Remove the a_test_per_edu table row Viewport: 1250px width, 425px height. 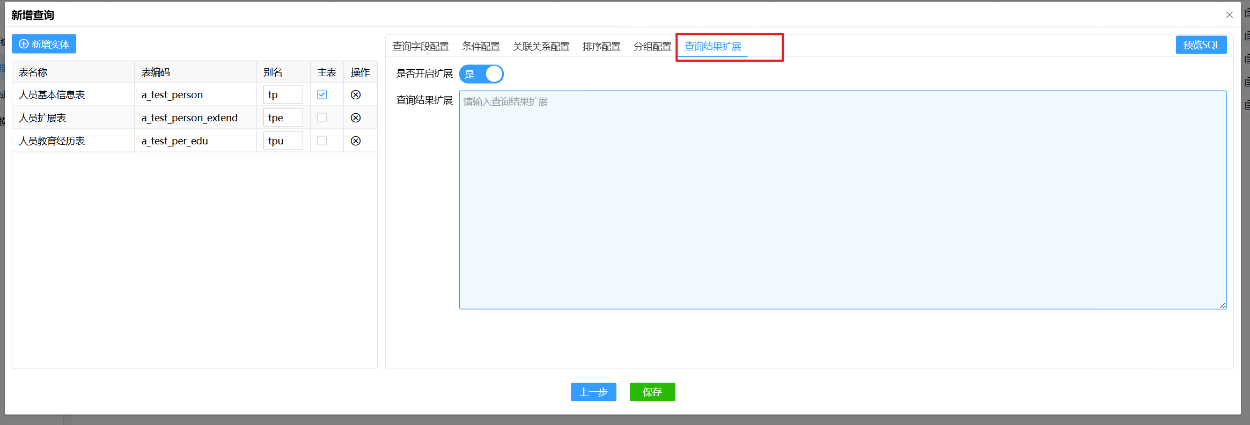click(355, 141)
